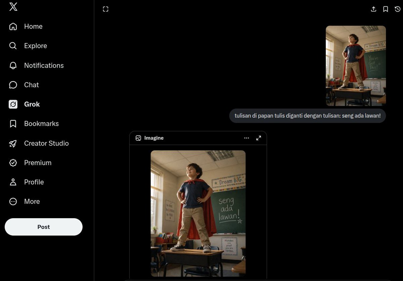Open Imagine card three-dot options
This screenshot has height=281, width=403.
(247, 138)
